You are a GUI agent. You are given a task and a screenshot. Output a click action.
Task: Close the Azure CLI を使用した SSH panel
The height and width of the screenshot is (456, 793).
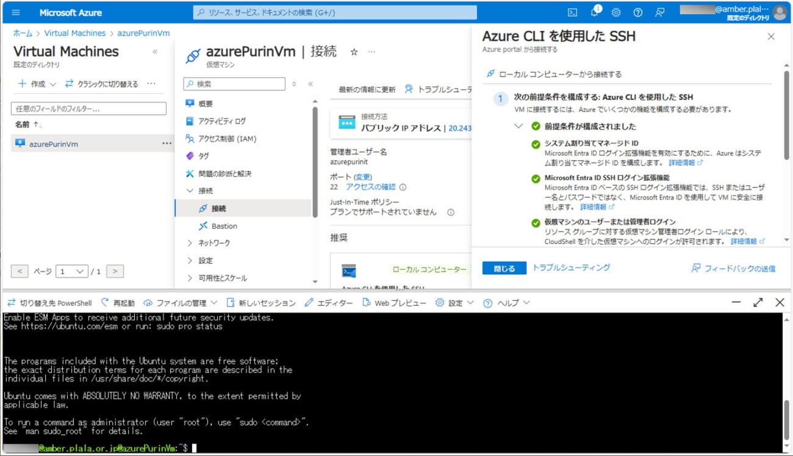[771, 37]
